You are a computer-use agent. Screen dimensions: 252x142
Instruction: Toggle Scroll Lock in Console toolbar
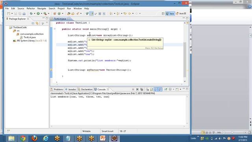(x=151, y=90)
